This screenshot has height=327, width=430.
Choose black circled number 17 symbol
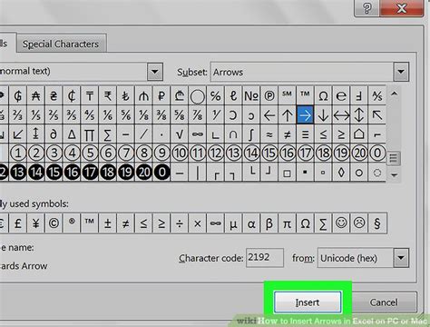click(x=90, y=173)
